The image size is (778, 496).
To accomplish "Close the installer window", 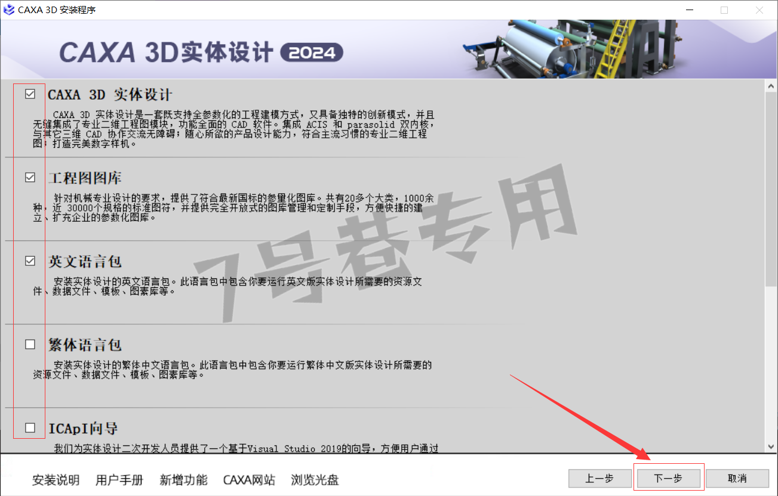I will coord(759,10).
